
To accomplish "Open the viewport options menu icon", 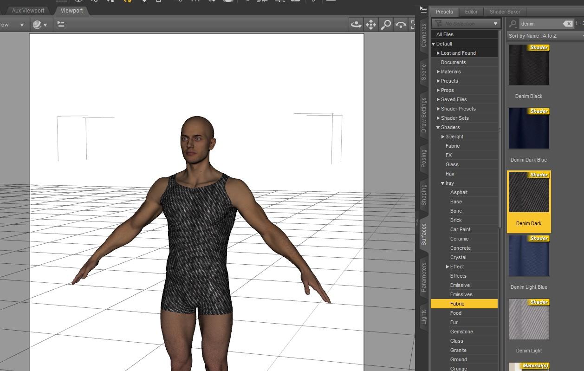I will (x=61, y=24).
